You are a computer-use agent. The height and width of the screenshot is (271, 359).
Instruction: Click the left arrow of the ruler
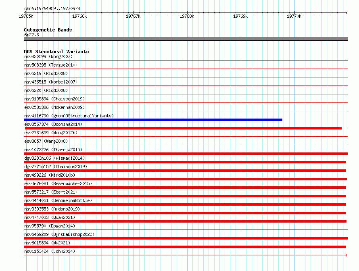click(x=25, y=13)
